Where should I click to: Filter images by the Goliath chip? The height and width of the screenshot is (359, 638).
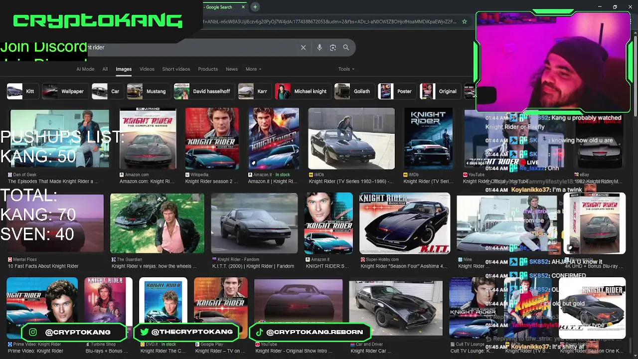coord(353,91)
